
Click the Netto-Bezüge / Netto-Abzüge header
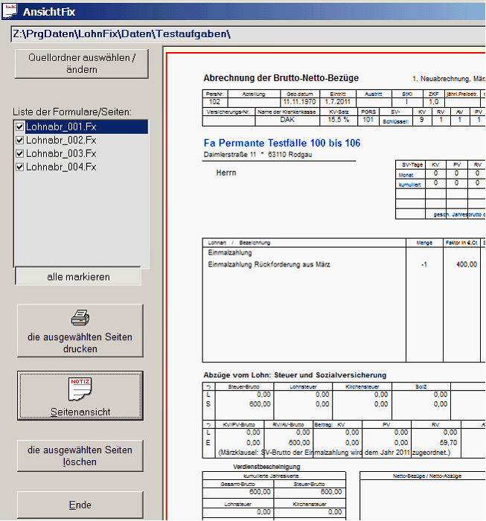pos(427,476)
